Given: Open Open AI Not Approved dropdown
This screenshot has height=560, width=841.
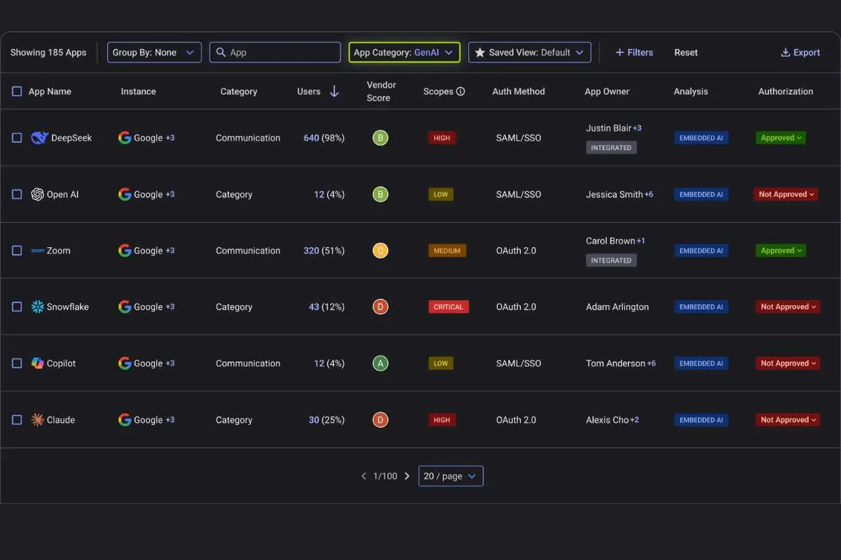Looking at the screenshot, I should (787, 195).
